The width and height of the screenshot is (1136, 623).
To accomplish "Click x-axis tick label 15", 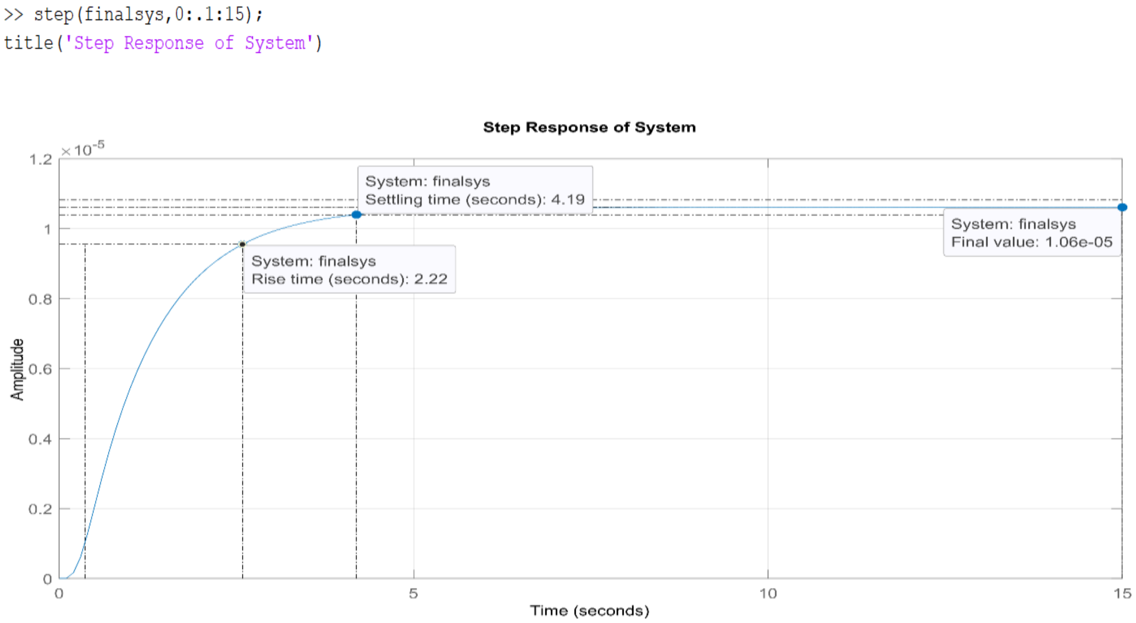I will pyautogui.click(x=1122, y=593).
